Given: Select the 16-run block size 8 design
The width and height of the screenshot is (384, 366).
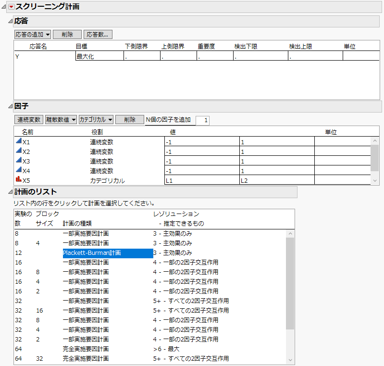Looking at the screenshot, I should (x=149, y=272).
